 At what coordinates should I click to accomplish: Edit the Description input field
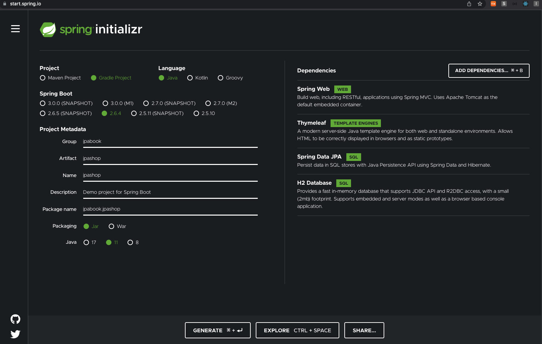point(170,192)
